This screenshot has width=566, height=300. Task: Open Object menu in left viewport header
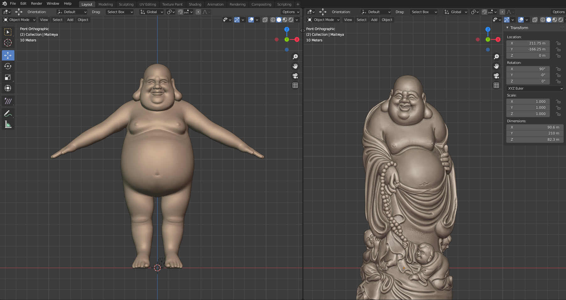pos(83,20)
